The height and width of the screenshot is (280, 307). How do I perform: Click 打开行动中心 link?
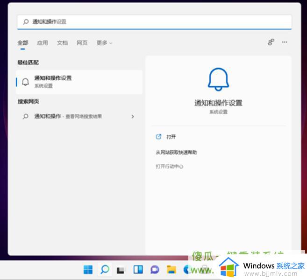pyautogui.click(x=170, y=167)
